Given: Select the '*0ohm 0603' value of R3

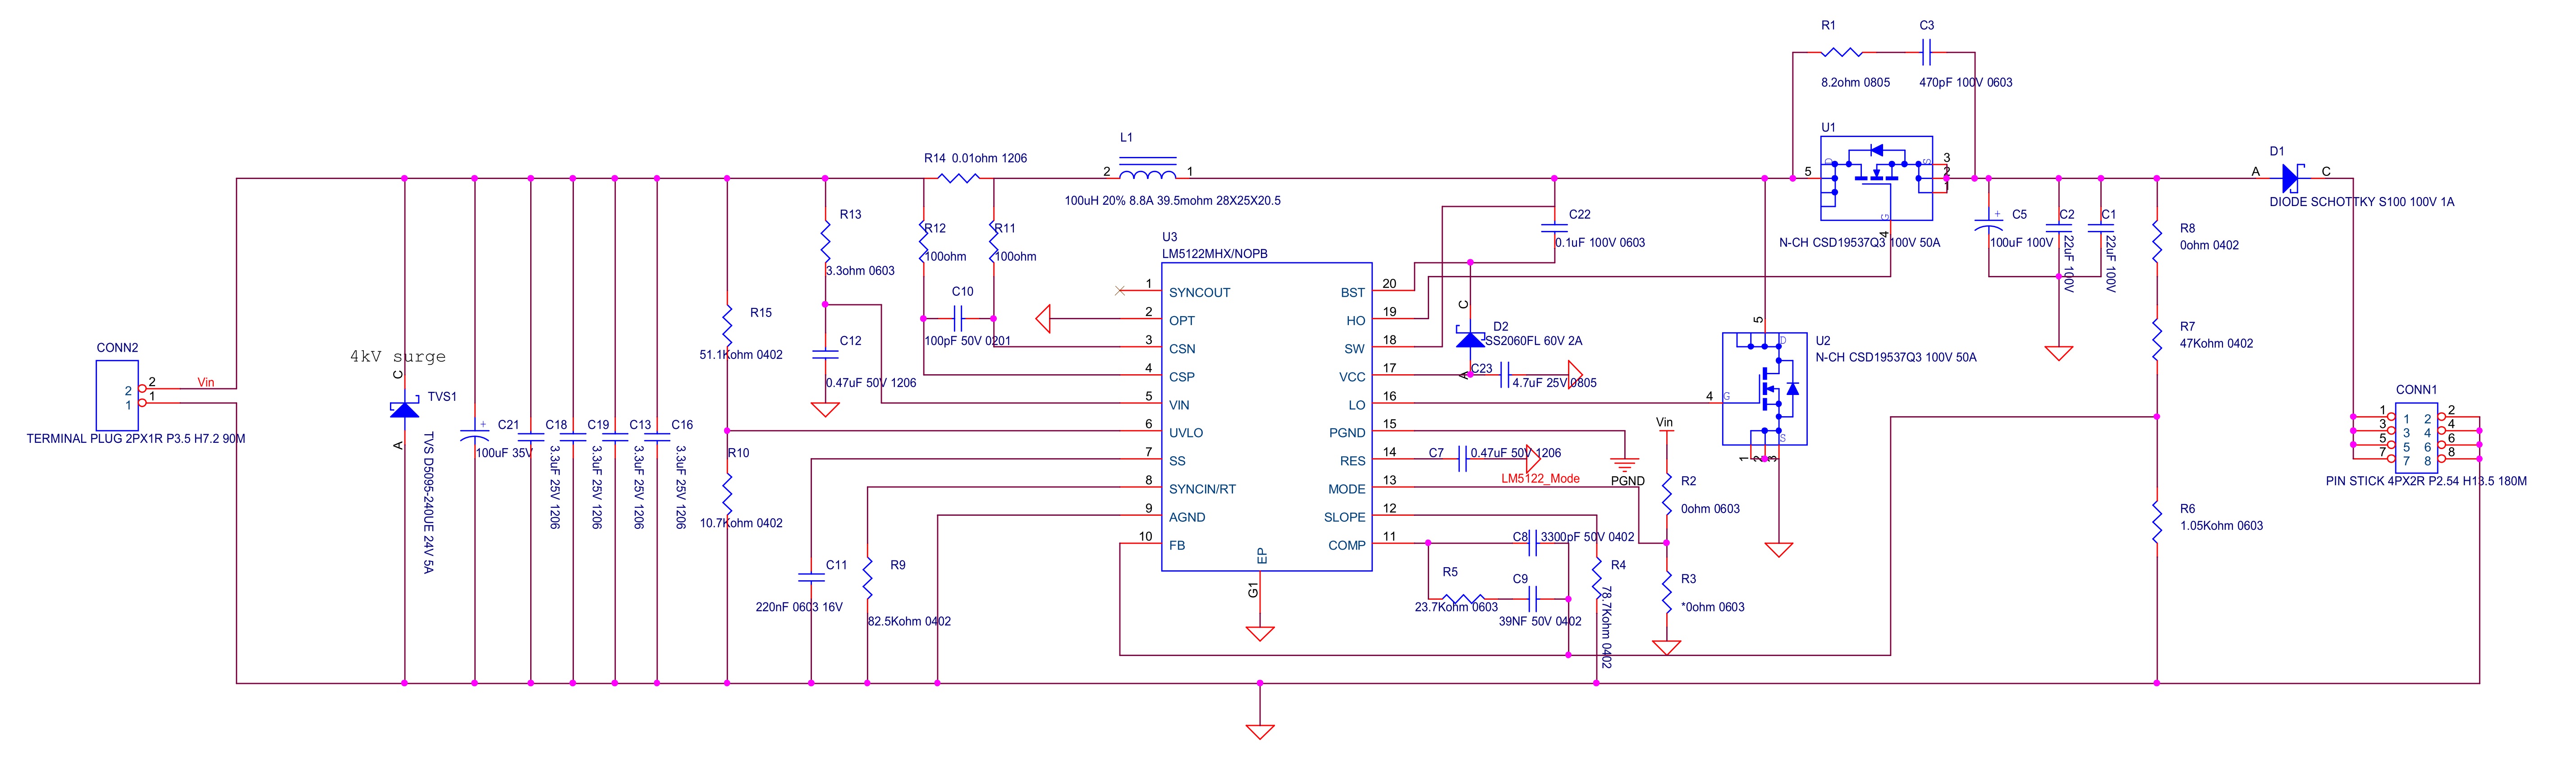Looking at the screenshot, I should [x=1712, y=607].
